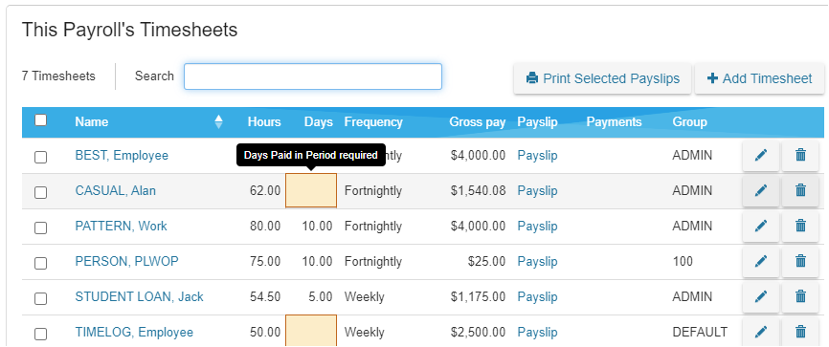Edit STUDENT LOAN, Jack timesheet pencil icon
Image resolution: width=829 pixels, height=347 pixels.
pyautogui.click(x=761, y=297)
